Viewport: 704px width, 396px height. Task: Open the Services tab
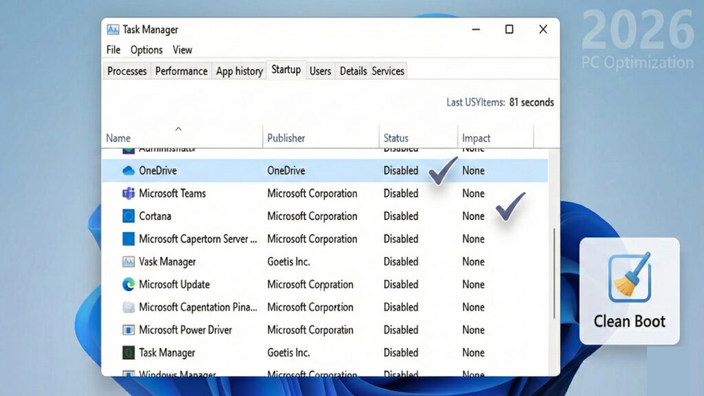388,71
